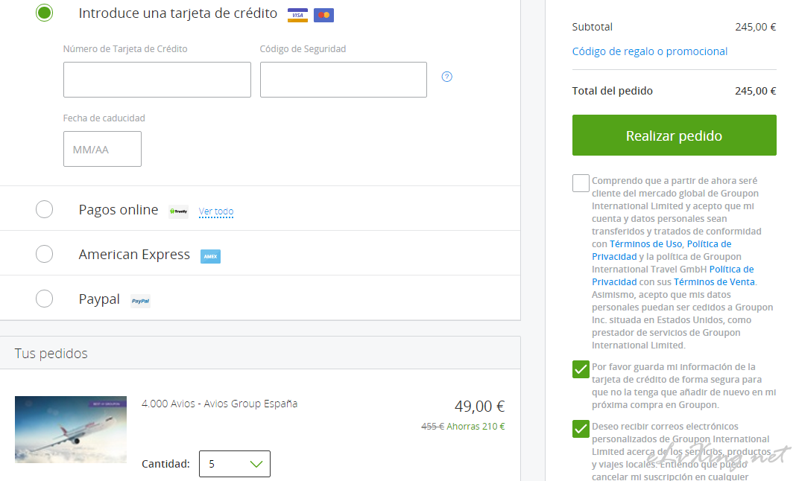The image size is (799, 481).
Task: Expand Ver todo online payment options
Action: click(216, 211)
